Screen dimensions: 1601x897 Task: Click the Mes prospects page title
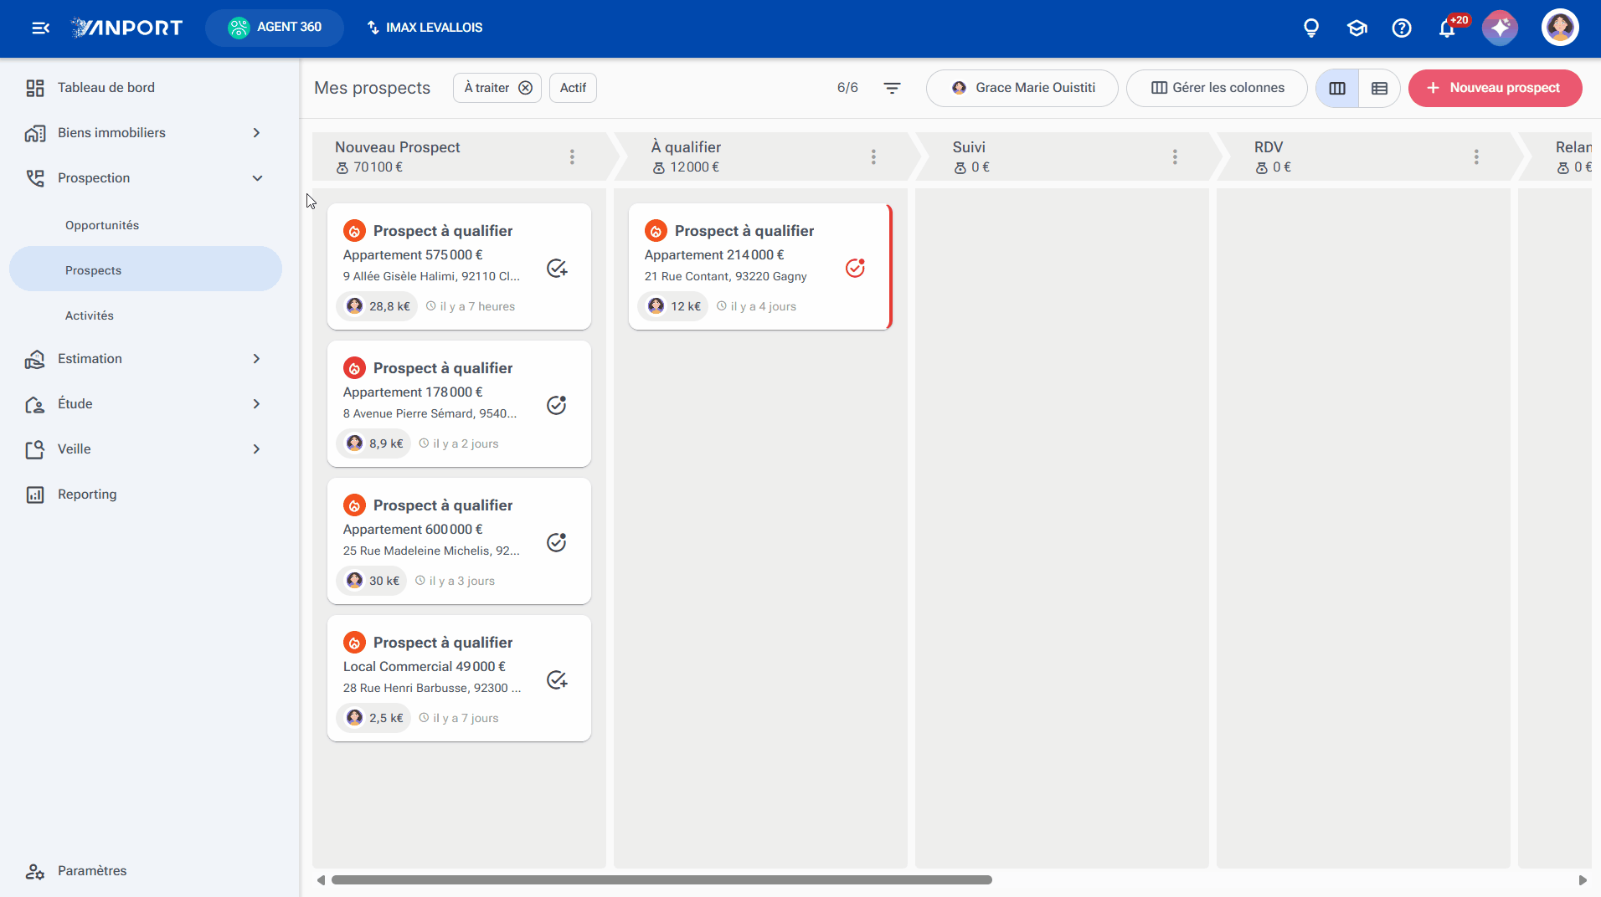(x=373, y=88)
